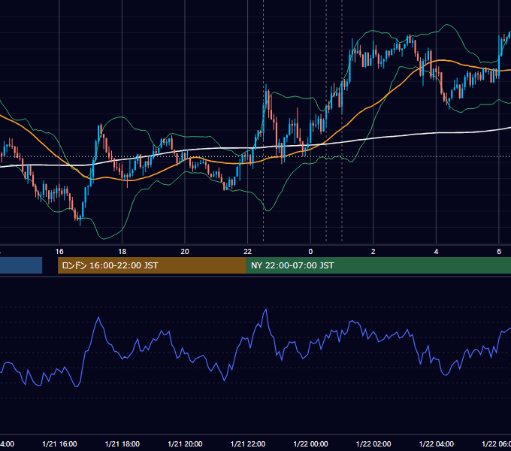Click the blue session bar before London
The height and width of the screenshot is (451, 511).
tap(21, 265)
